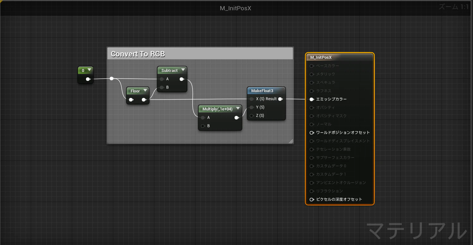This screenshot has width=473, height=245.
Task: Click the カスタムデータ 0 input pin
Action: (312, 166)
